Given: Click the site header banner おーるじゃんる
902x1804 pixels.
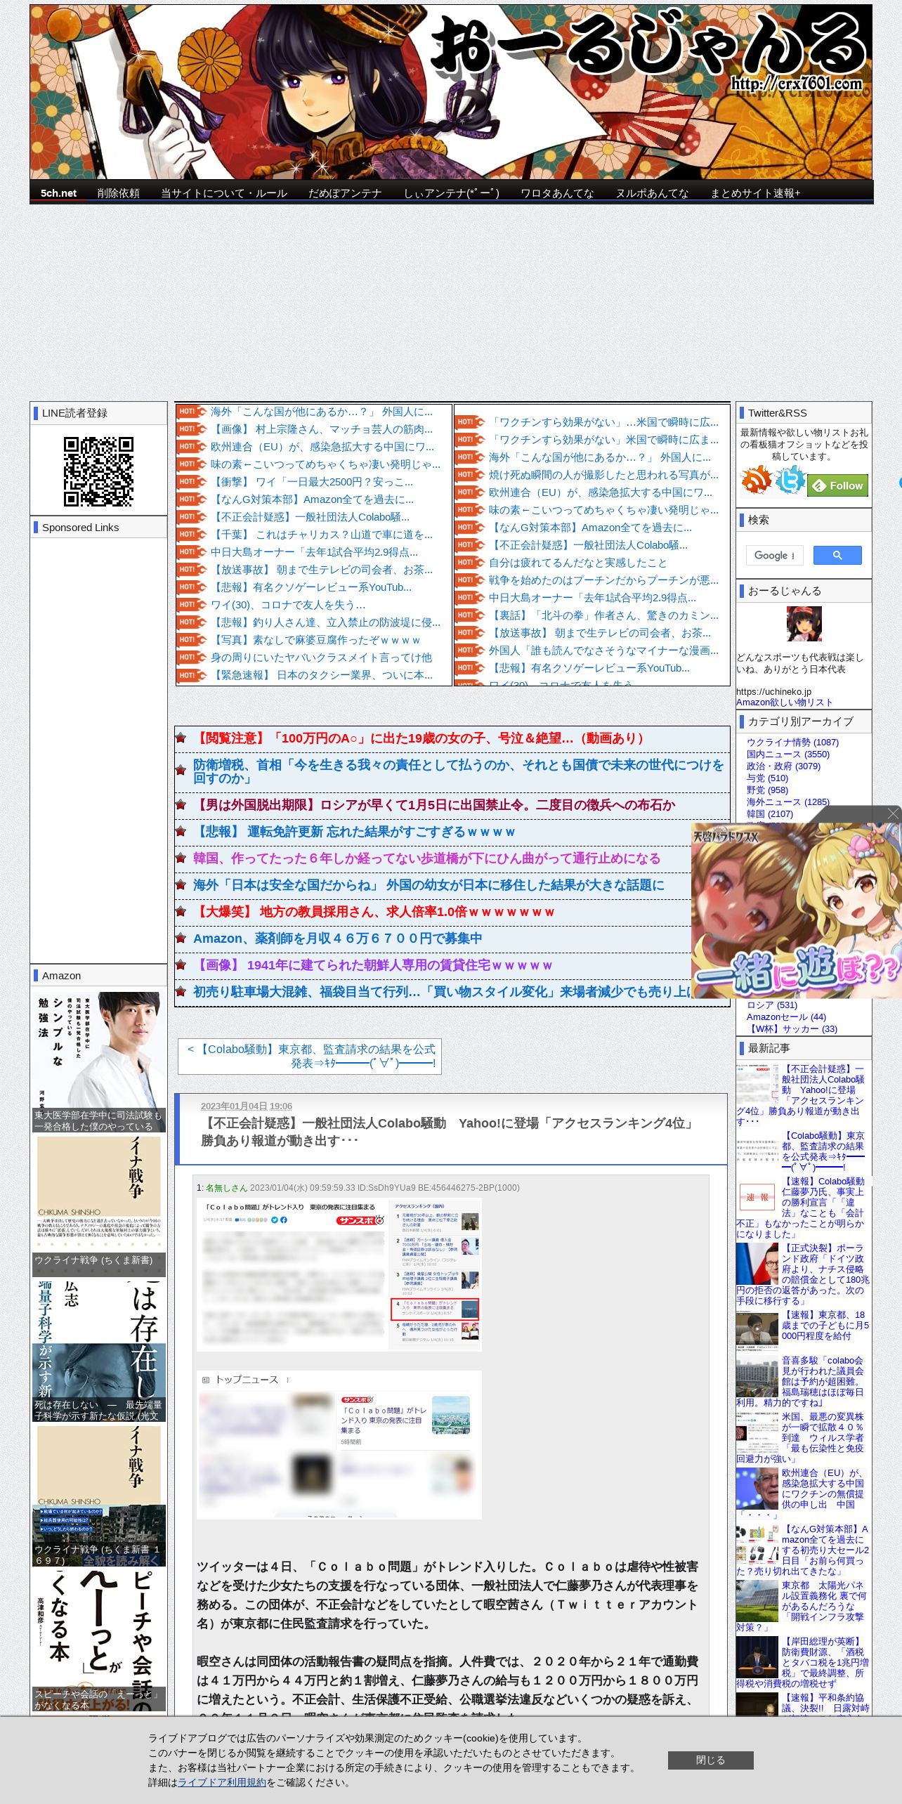Looking at the screenshot, I should [451, 92].
